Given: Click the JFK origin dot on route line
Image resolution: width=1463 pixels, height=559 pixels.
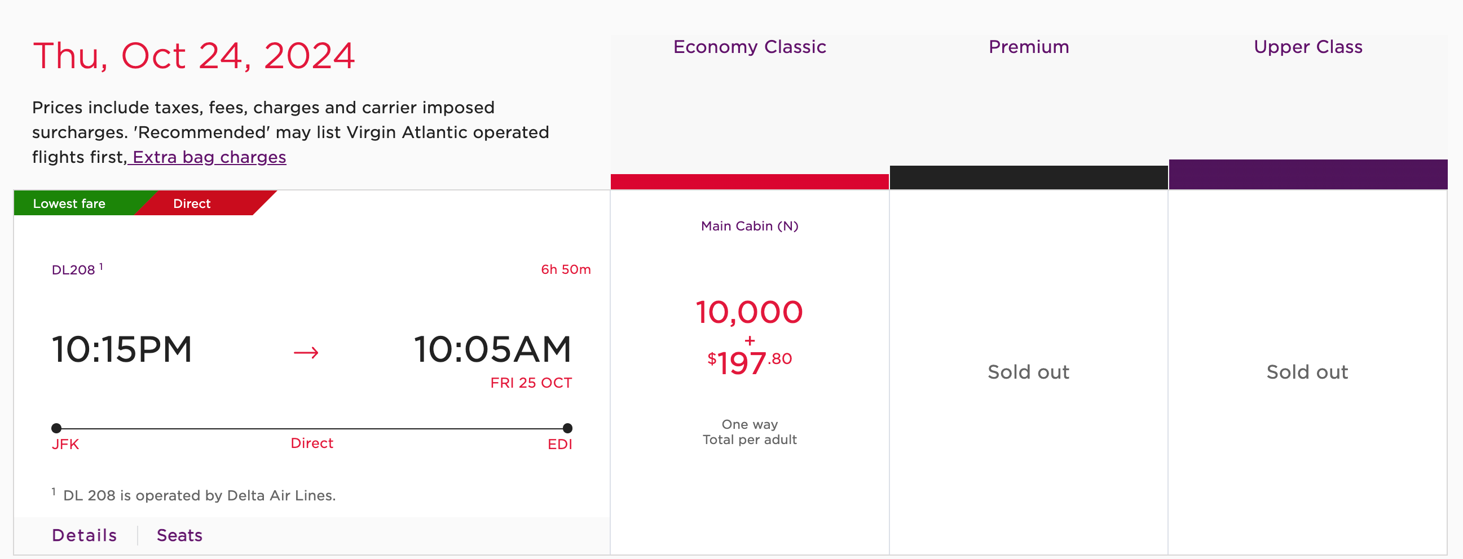Looking at the screenshot, I should 56,428.
